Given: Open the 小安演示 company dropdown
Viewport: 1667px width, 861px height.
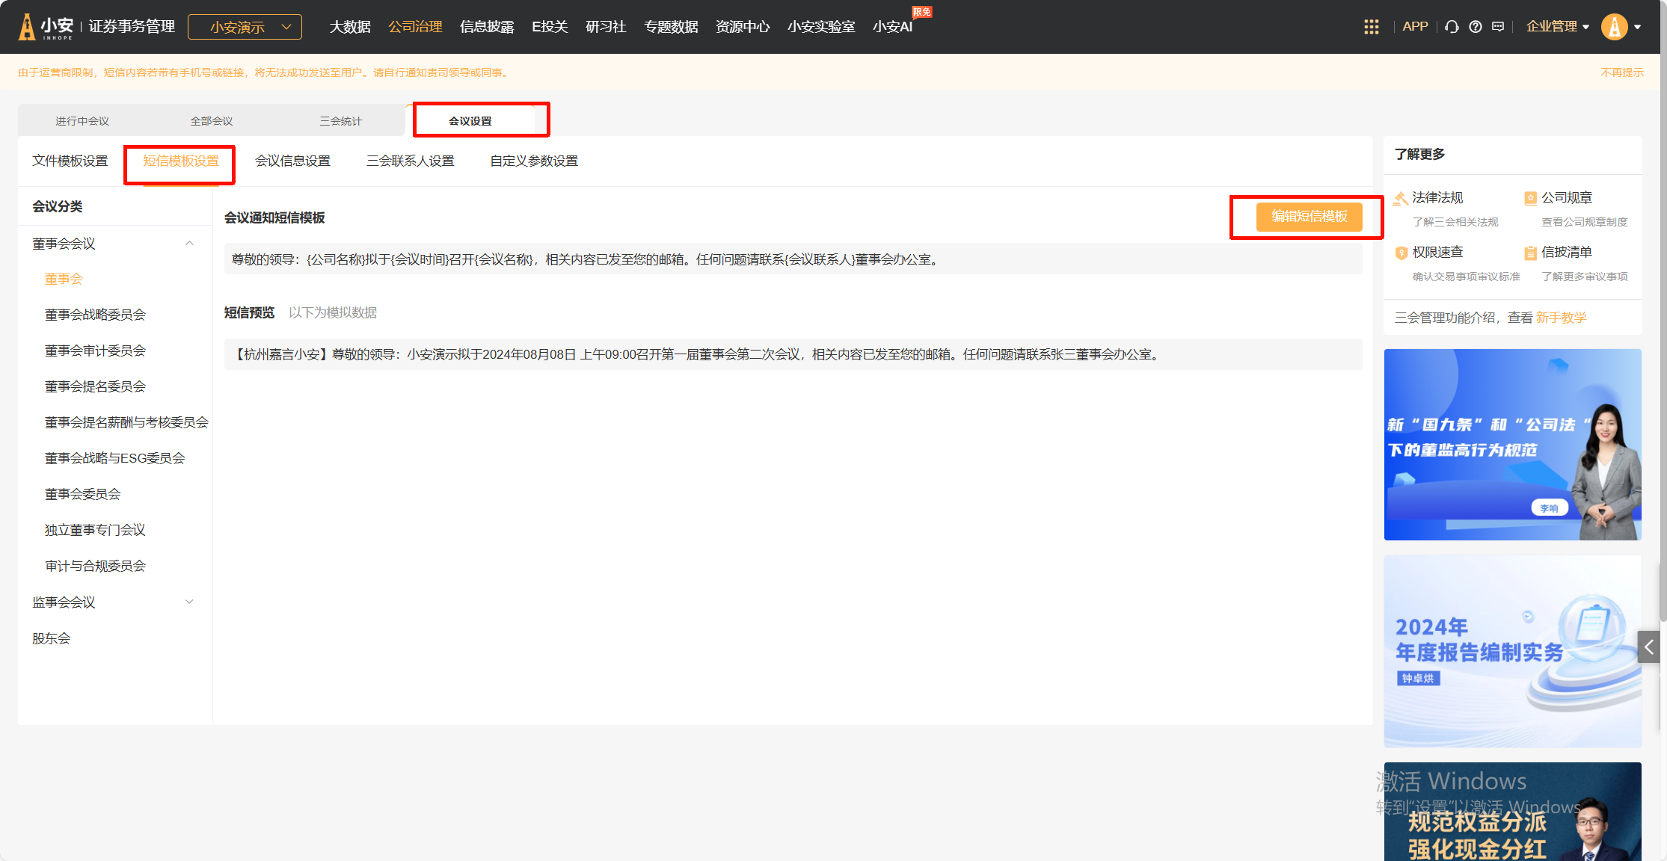Looking at the screenshot, I should click(245, 27).
